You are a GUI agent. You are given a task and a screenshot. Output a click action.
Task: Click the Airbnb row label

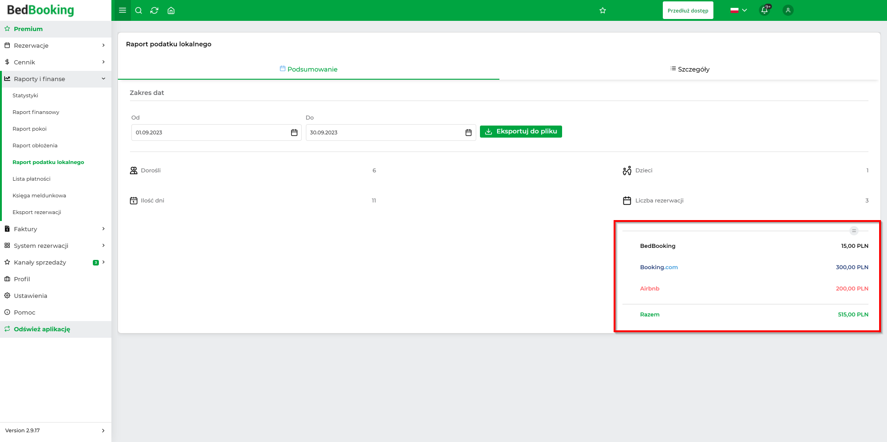click(x=650, y=289)
